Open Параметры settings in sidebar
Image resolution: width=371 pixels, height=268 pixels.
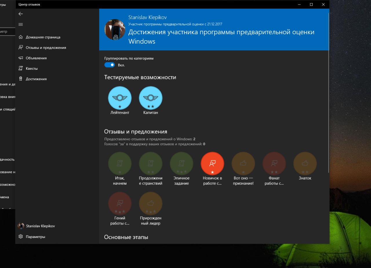pos(57,236)
